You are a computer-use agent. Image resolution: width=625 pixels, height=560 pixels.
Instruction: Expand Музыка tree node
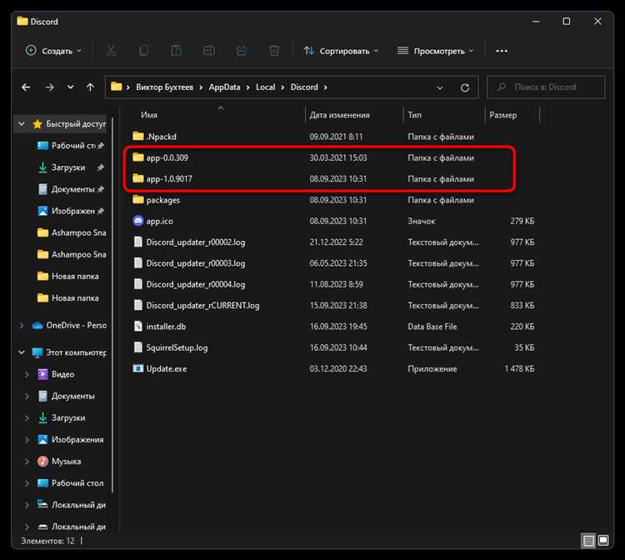27,462
